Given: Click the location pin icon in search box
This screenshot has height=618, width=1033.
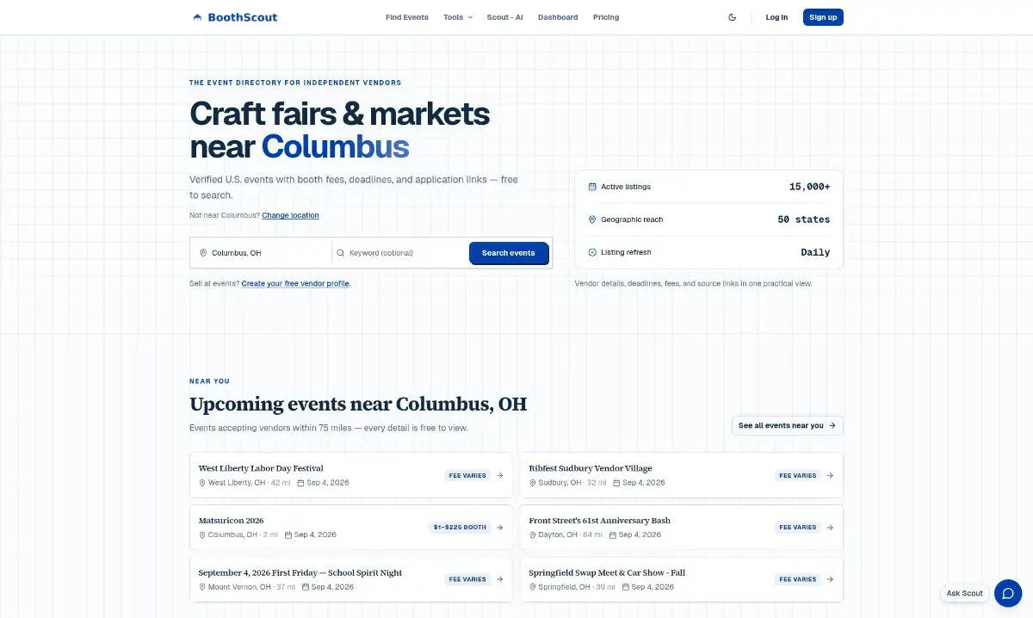Looking at the screenshot, I should [203, 253].
